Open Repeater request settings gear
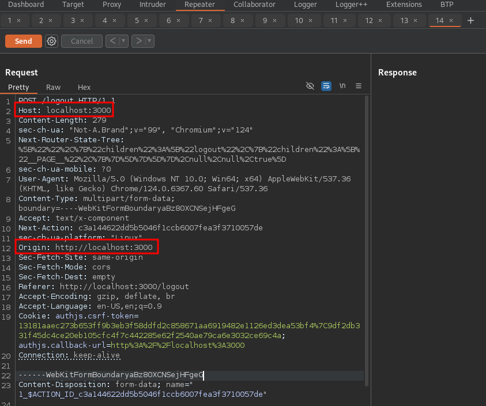The height and width of the screenshot is (406, 486). (51, 41)
